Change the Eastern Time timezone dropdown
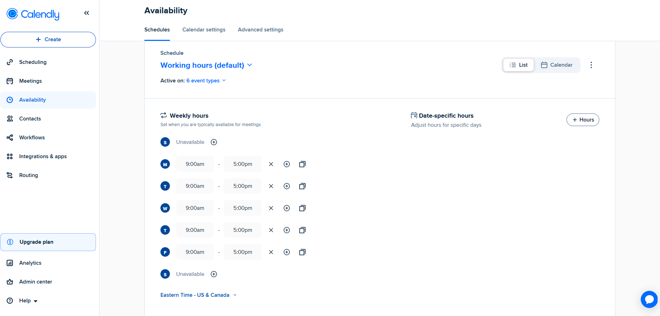 198,295
